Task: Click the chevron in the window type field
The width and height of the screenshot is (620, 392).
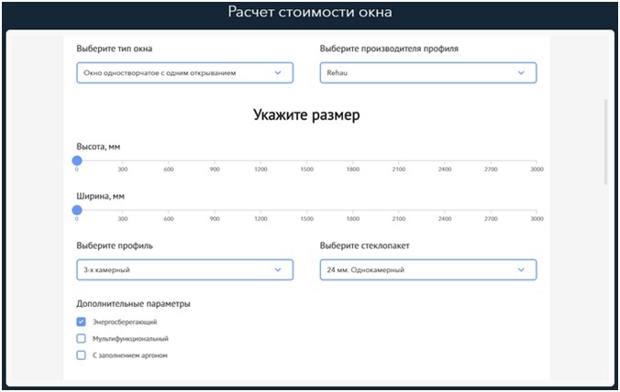Action: click(x=278, y=72)
